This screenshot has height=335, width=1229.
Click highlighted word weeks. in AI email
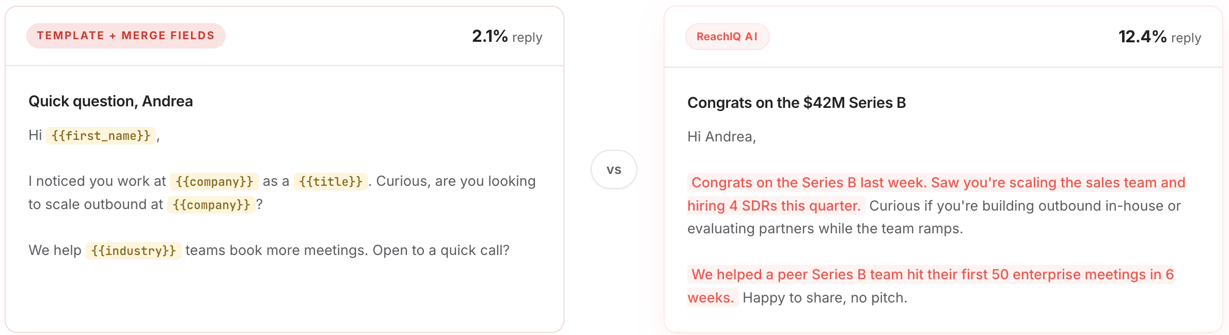(711, 298)
